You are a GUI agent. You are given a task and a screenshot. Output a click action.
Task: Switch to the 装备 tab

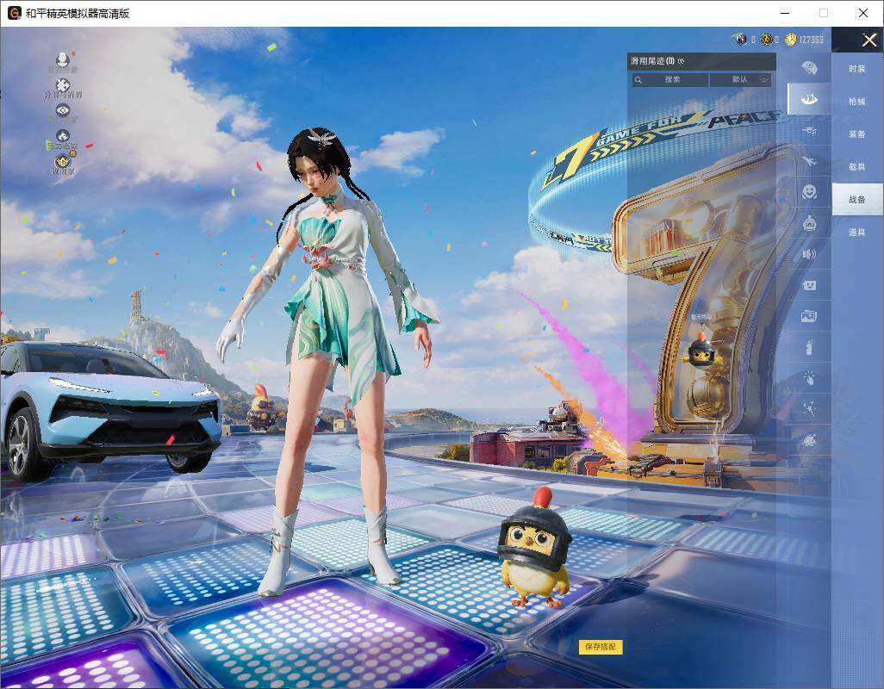click(x=857, y=134)
